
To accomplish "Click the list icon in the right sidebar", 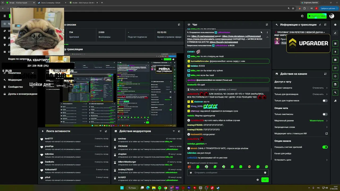I will 335,60.
